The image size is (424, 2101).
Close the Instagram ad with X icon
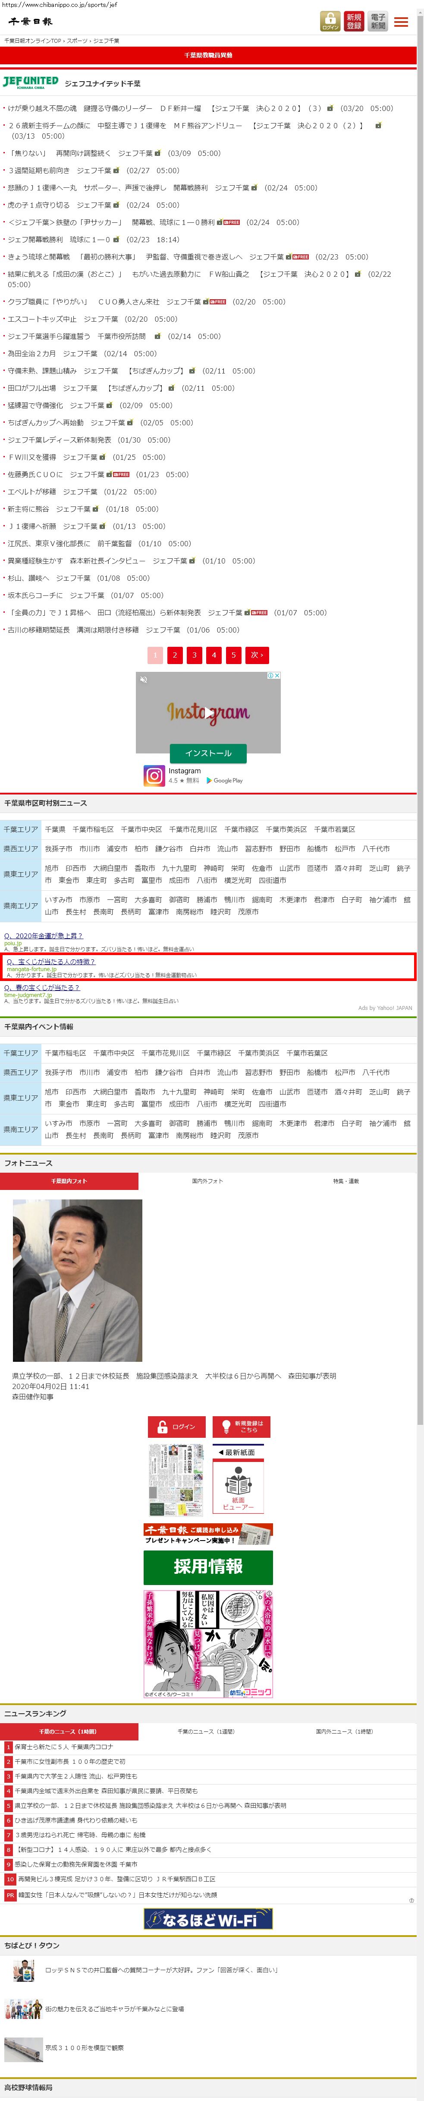pos(277,675)
